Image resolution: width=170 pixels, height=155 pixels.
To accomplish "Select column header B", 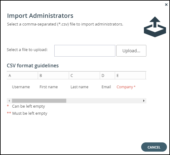I will tap(53, 75).
